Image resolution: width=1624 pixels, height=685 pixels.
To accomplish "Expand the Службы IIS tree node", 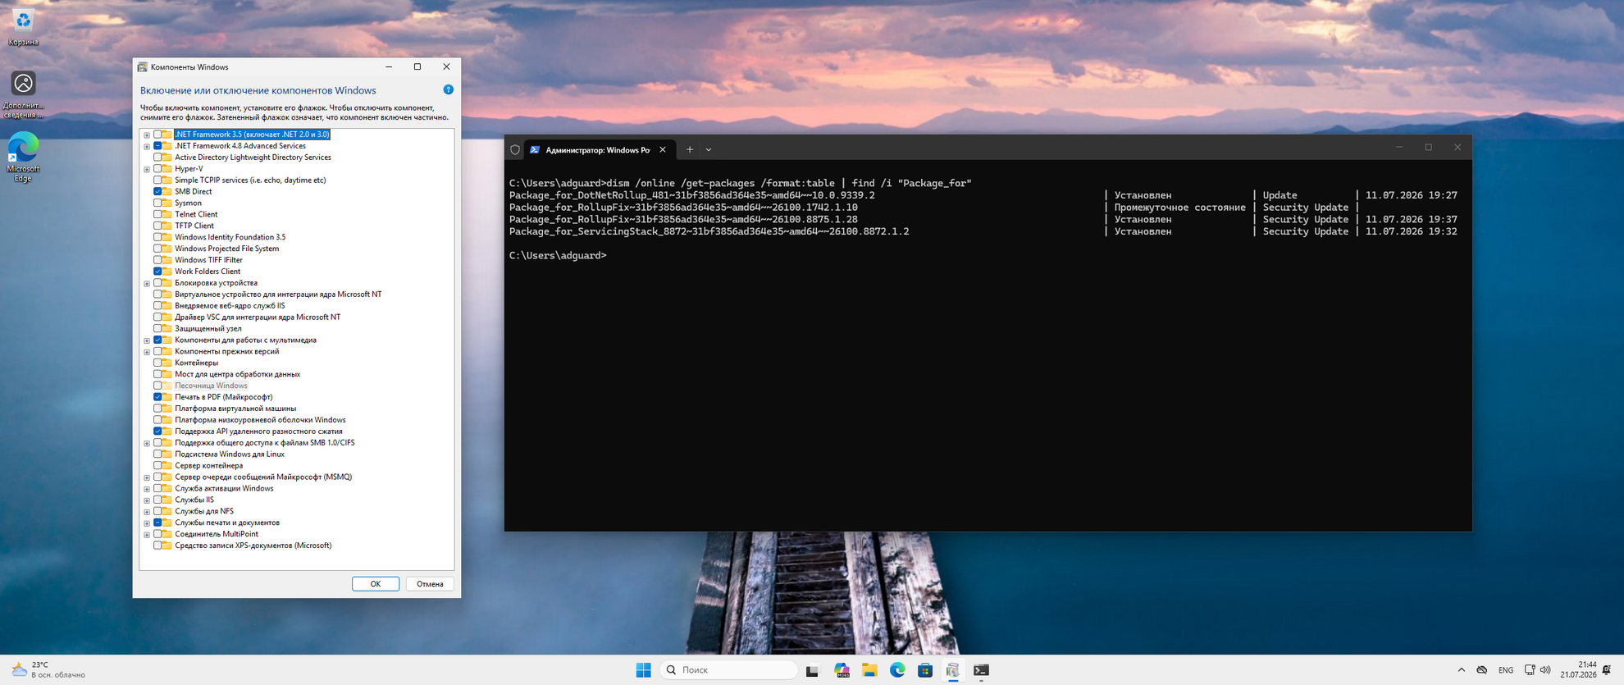I will coord(147,500).
